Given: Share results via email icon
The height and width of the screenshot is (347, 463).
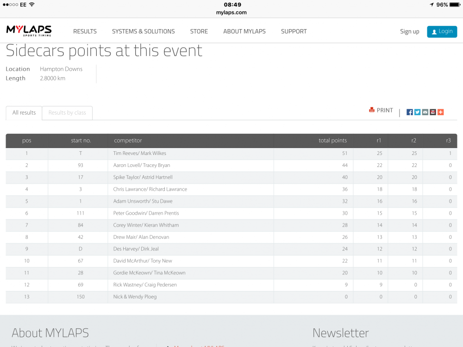Looking at the screenshot, I should click(425, 112).
